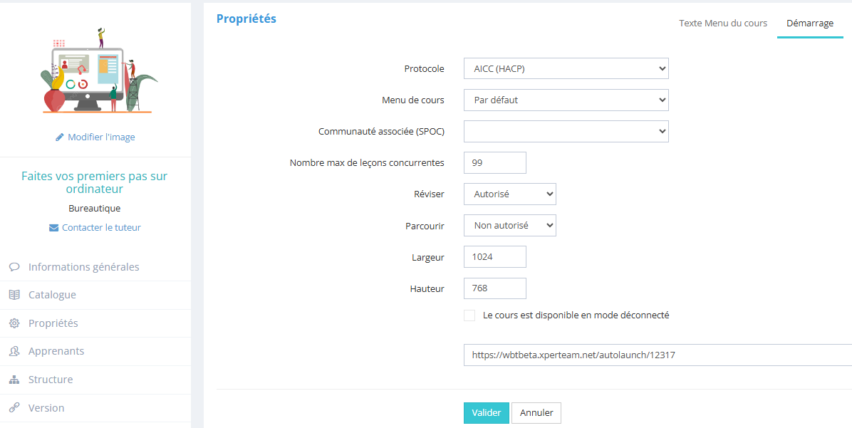
Task: Open the Parcourir dropdown
Action: pyautogui.click(x=509, y=226)
